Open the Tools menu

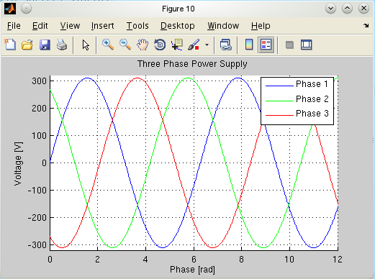137,26
